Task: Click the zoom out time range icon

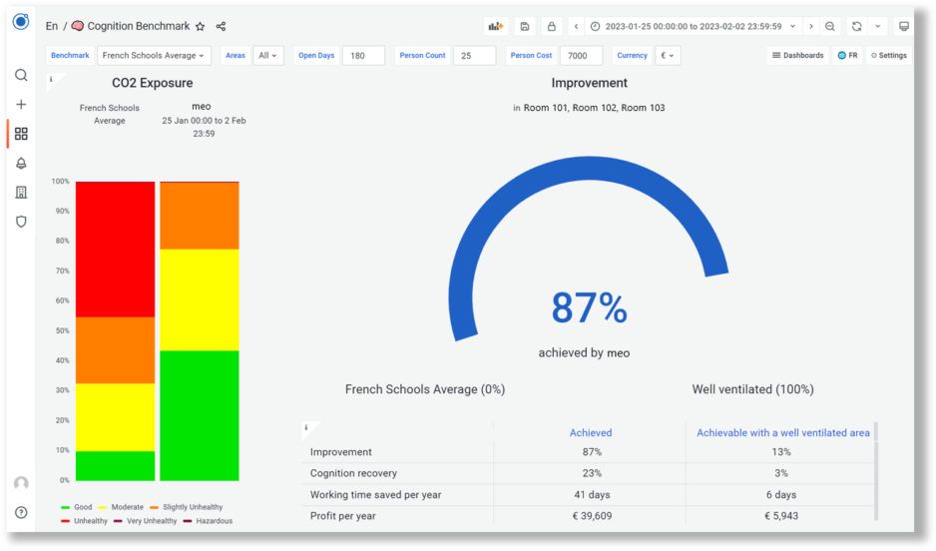Action: [x=830, y=27]
